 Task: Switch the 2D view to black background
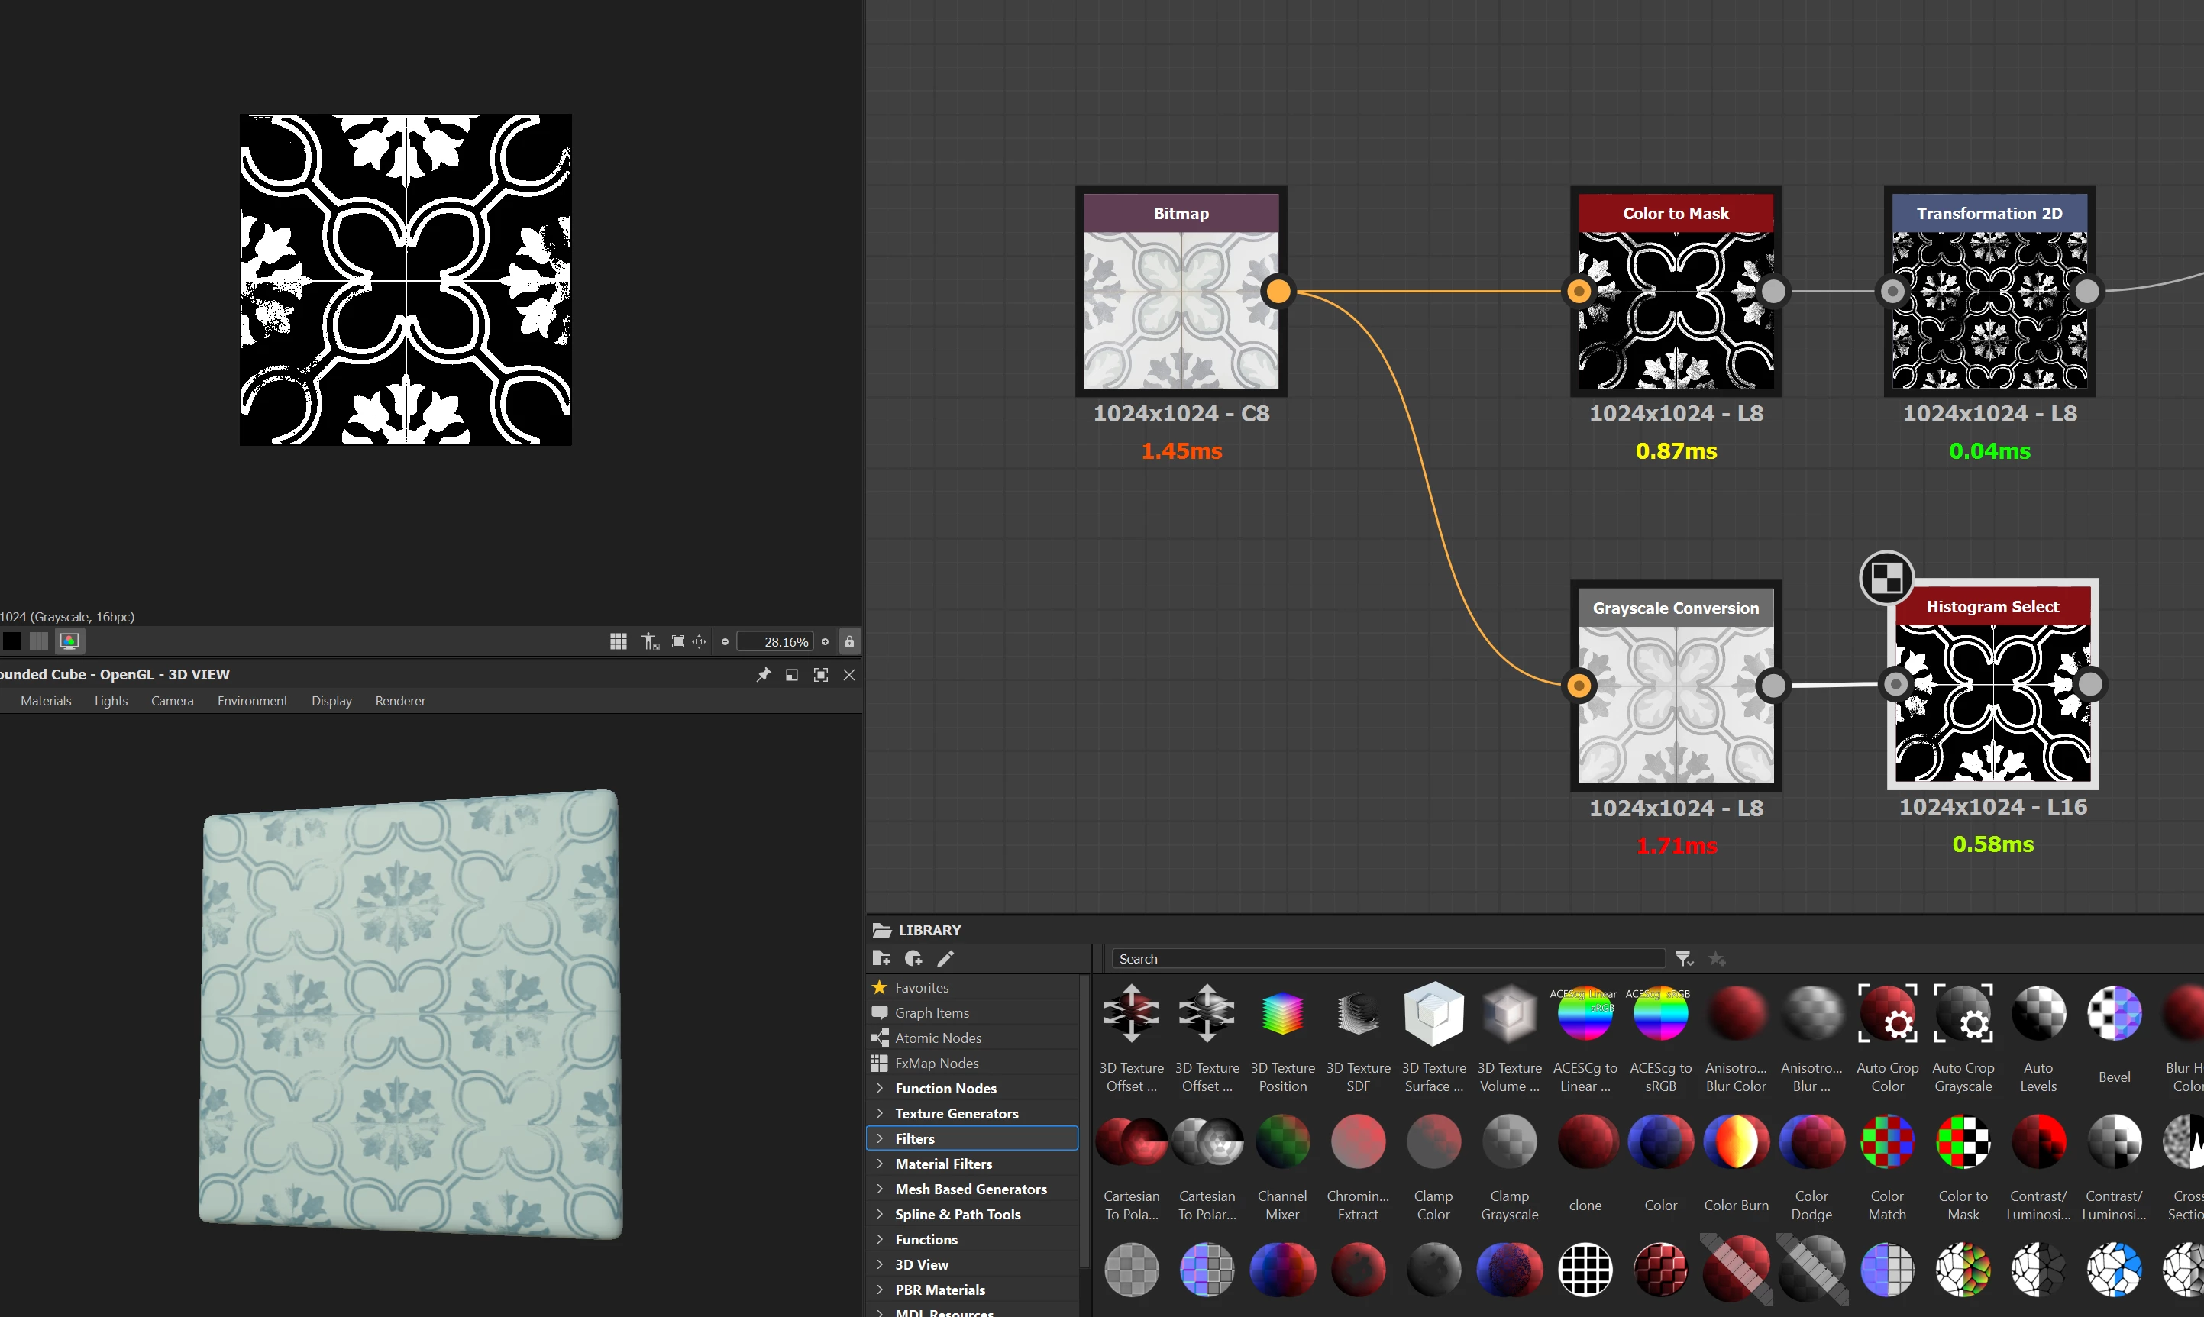click(x=12, y=641)
